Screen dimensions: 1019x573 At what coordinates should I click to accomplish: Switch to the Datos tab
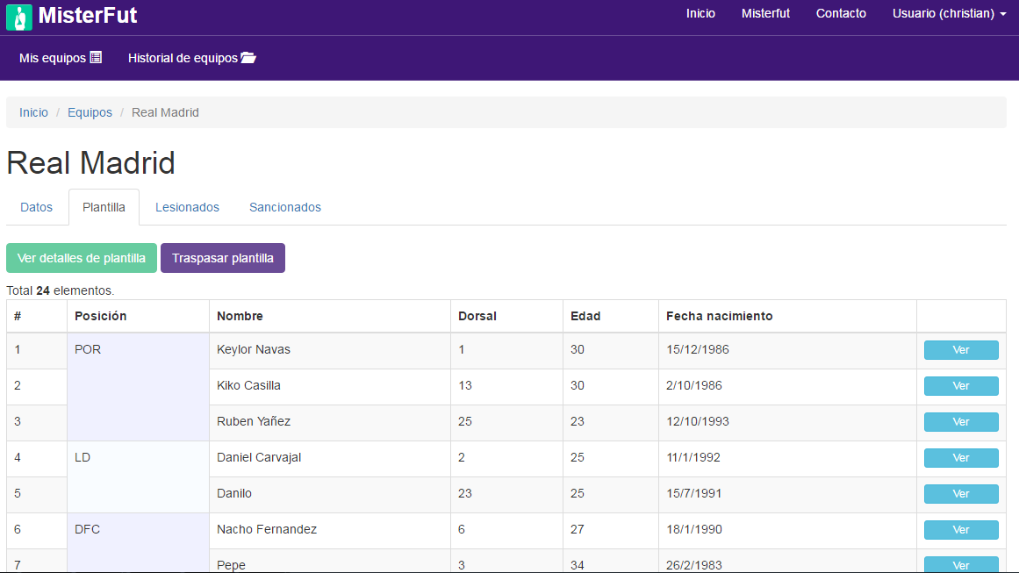tap(36, 207)
